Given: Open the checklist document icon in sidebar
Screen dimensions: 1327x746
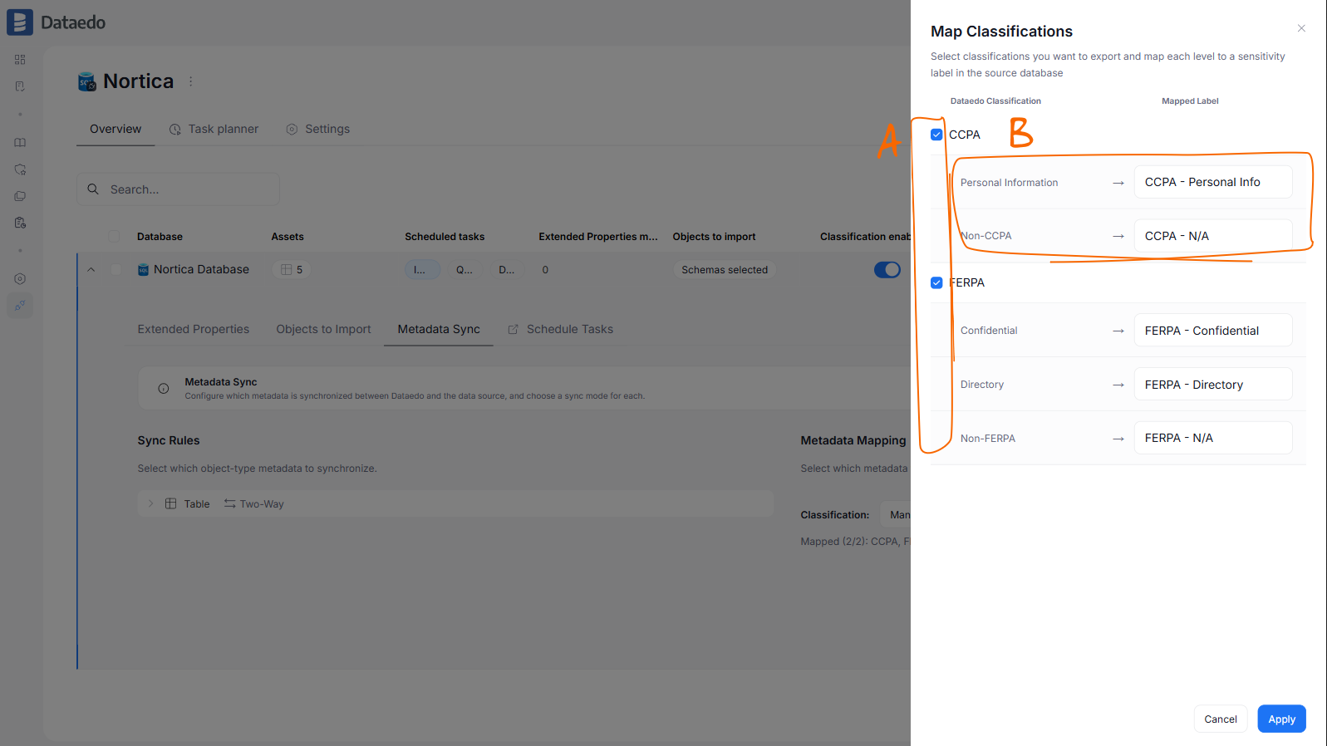Looking at the screenshot, I should coord(20,86).
